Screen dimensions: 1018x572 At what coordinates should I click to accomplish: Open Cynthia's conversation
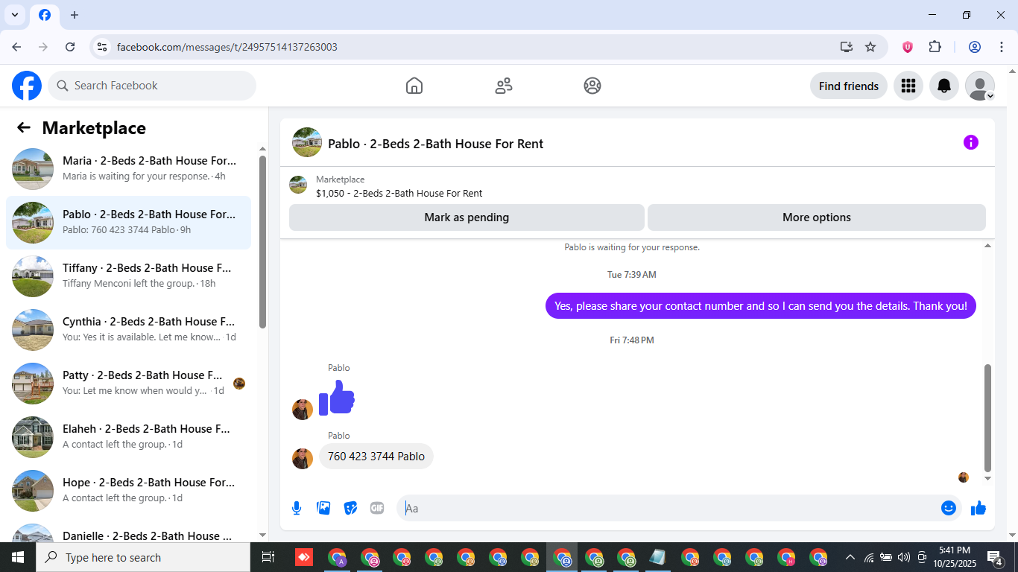pos(128,330)
